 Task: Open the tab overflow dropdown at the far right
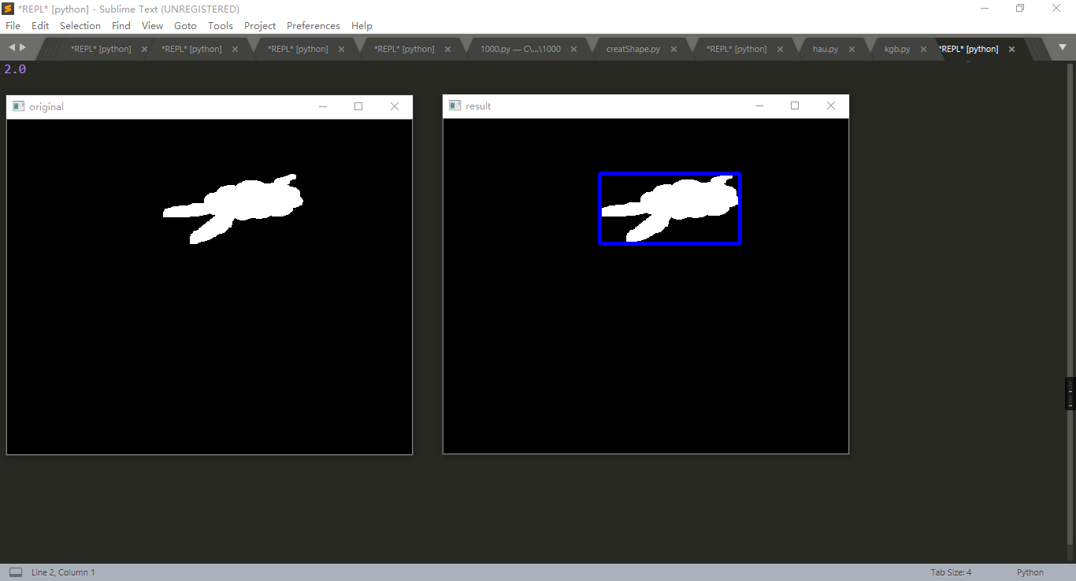[1063, 48]
